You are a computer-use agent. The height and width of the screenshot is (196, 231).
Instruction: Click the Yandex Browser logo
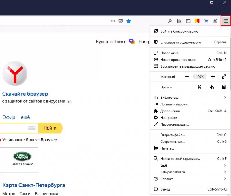click(x=15, y=73)
